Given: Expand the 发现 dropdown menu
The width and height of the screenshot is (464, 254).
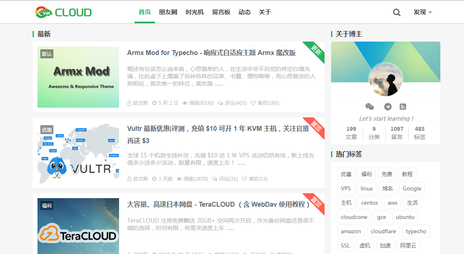Looking at the screenshot, I should coord(422,12).
